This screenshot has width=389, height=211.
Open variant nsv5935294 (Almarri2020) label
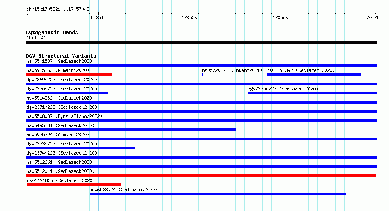[58, 135]
